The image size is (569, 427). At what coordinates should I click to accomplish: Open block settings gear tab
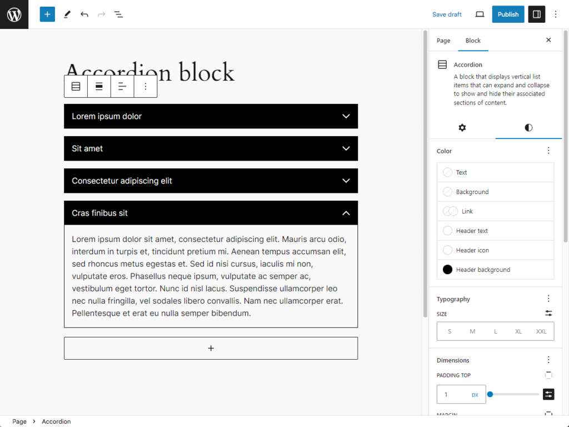point(462,128)
